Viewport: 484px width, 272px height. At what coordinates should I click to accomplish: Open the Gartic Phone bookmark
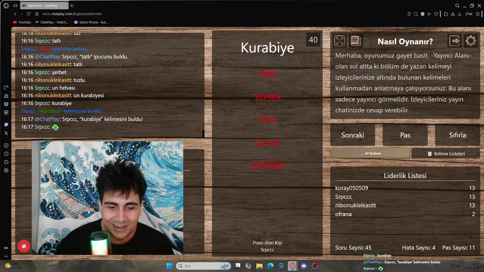coord(91,22)
